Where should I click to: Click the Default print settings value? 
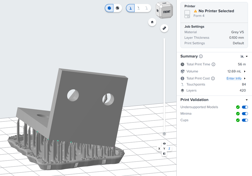[238, 43]
